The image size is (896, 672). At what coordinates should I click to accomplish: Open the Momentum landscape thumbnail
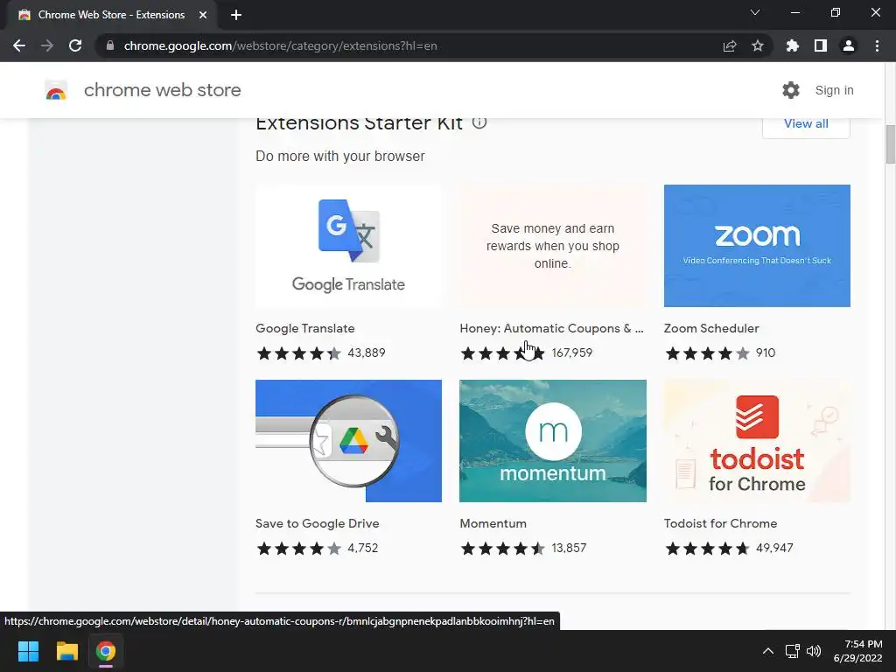[553, 441]
